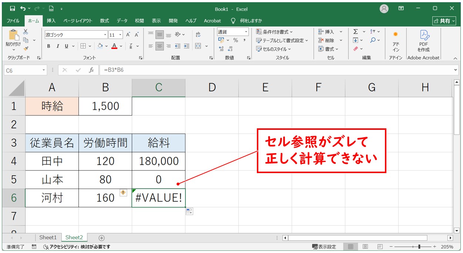
Task: Open the 挿入 ribbon tab
Action: [51, 21]
